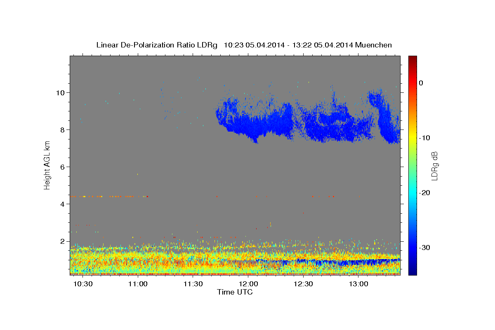Select the 10:30 time tick label
Viewport: 495px width, 330px height.
[x=82, y=284]
